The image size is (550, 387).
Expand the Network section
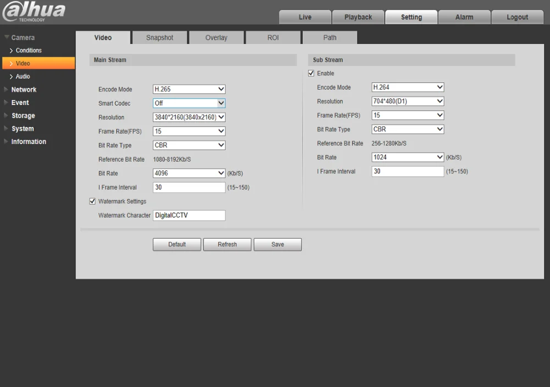(x=20, y=90)
